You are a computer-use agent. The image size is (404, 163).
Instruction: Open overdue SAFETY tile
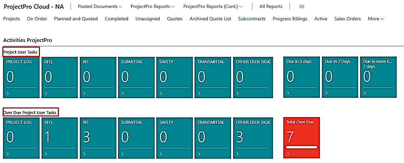tap(175, 138)
